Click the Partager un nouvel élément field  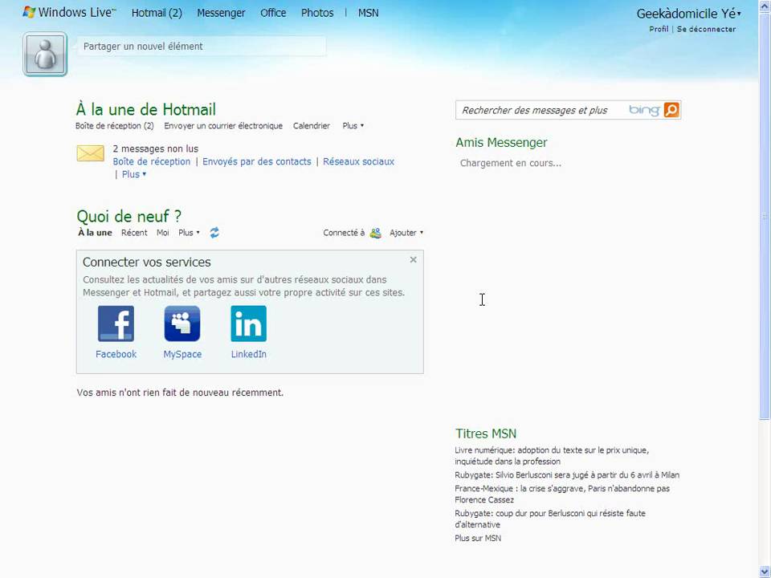(x=202, y=47)
